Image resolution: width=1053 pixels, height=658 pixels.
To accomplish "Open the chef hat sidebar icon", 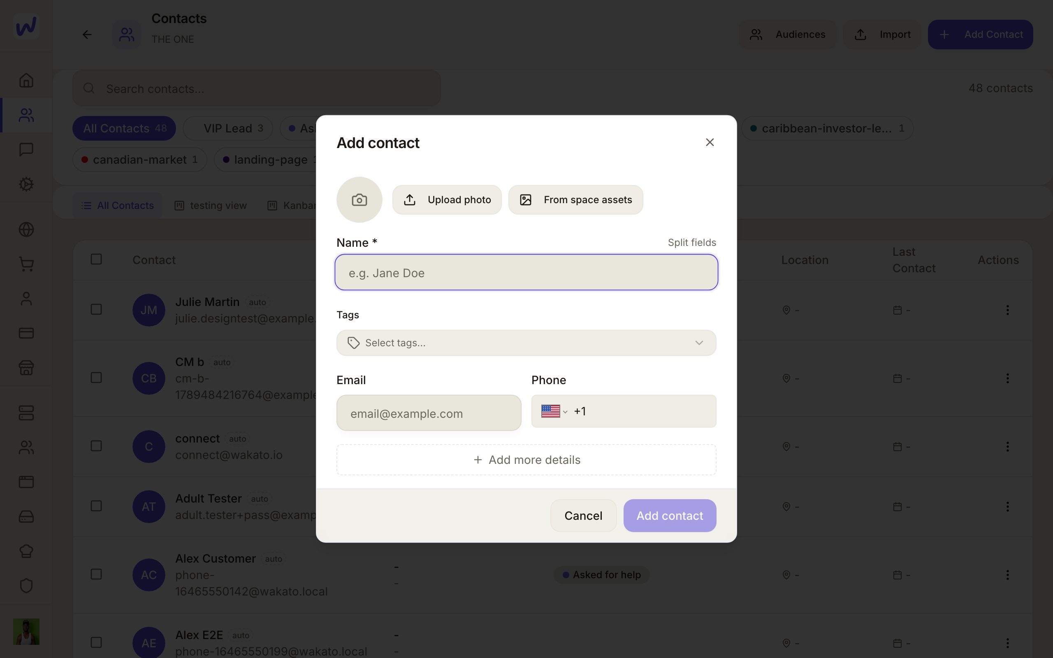I will pyautogui.click(x=26, y=551).
